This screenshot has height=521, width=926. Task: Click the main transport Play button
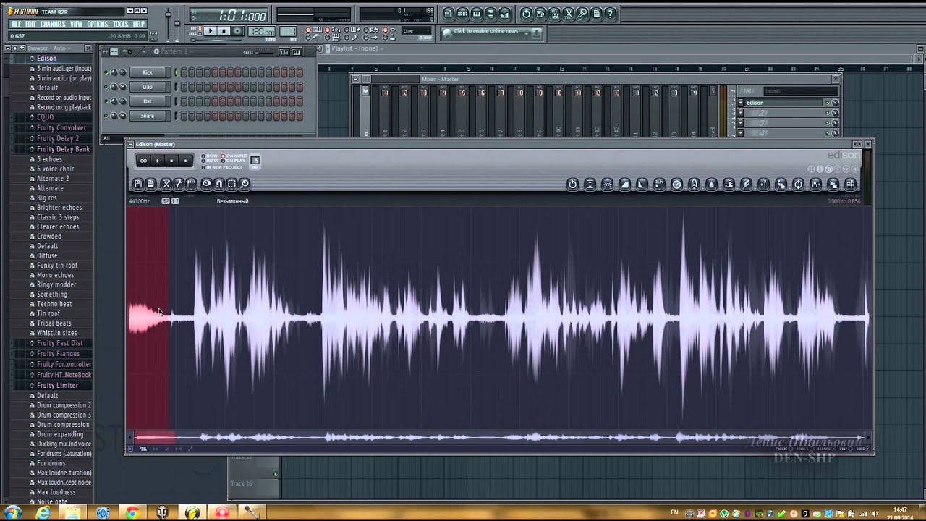210,31
